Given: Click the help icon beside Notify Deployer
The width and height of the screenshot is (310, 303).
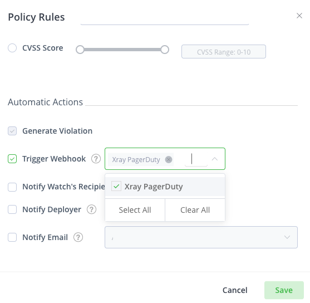Looking at the screenshot, I should point(91,209).
